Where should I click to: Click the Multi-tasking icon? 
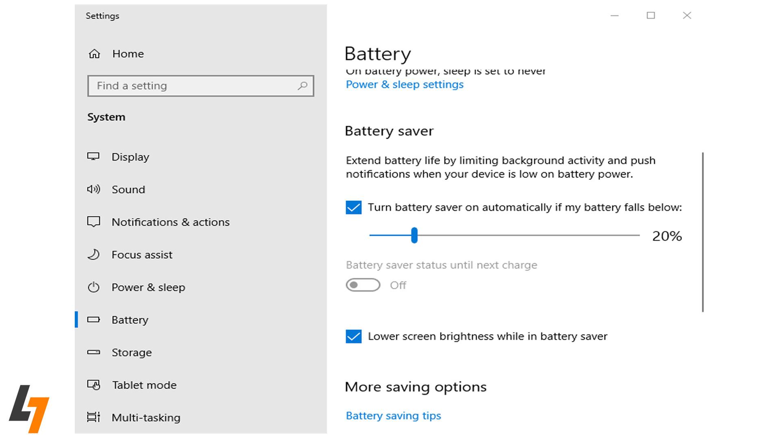94,417
